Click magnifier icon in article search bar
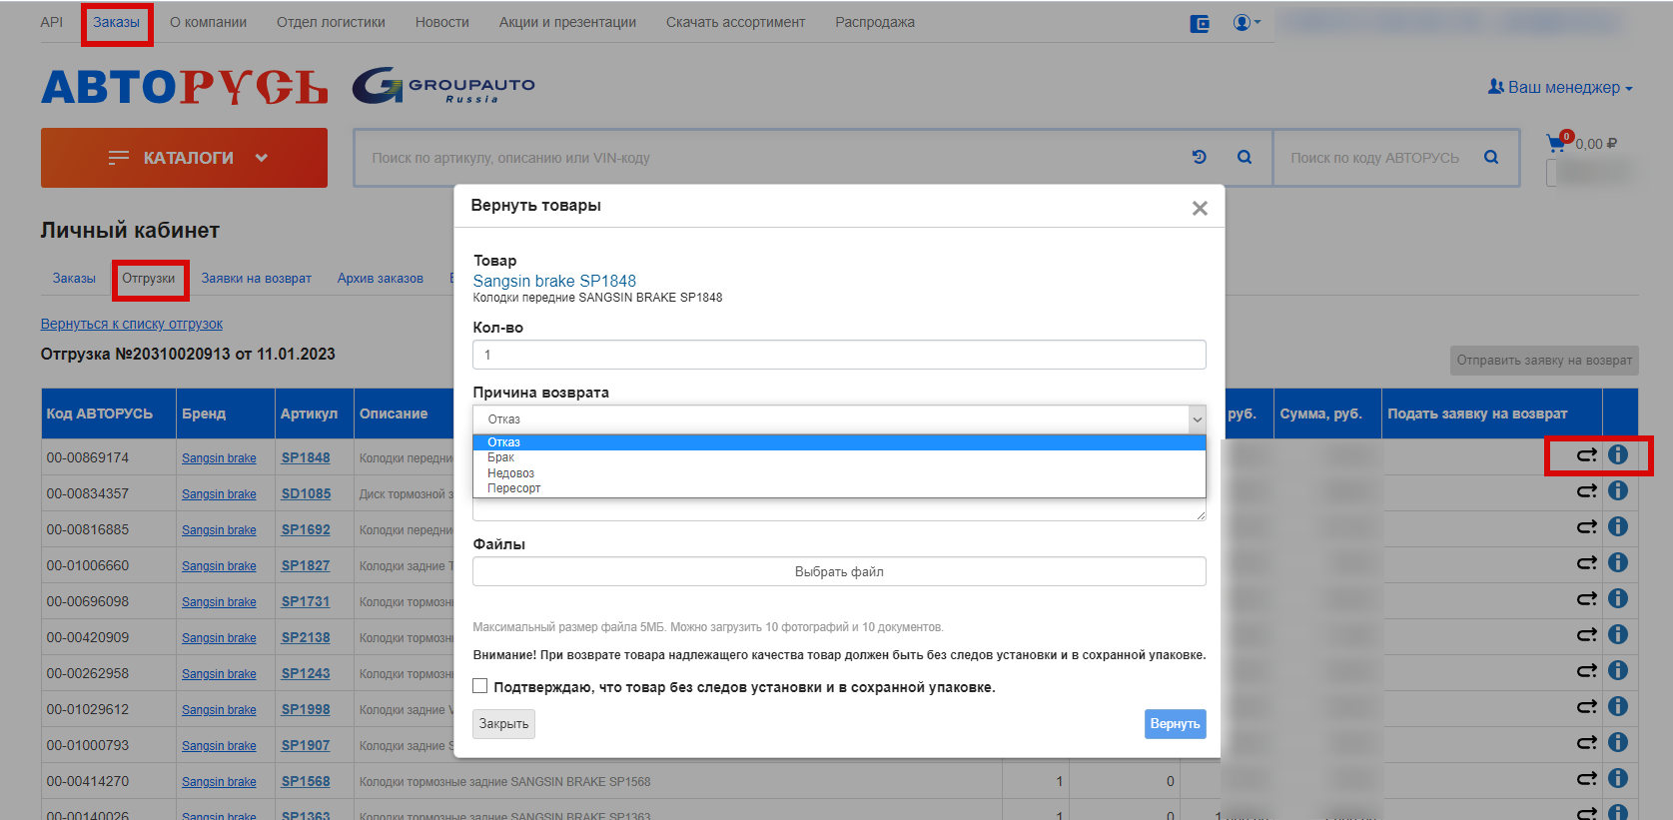This screenshot has width=1673, height=820. [1245, 157]
